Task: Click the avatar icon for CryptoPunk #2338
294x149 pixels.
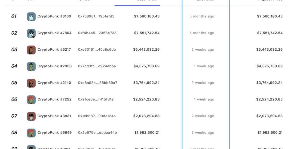Action: click(x=31, y=66)
